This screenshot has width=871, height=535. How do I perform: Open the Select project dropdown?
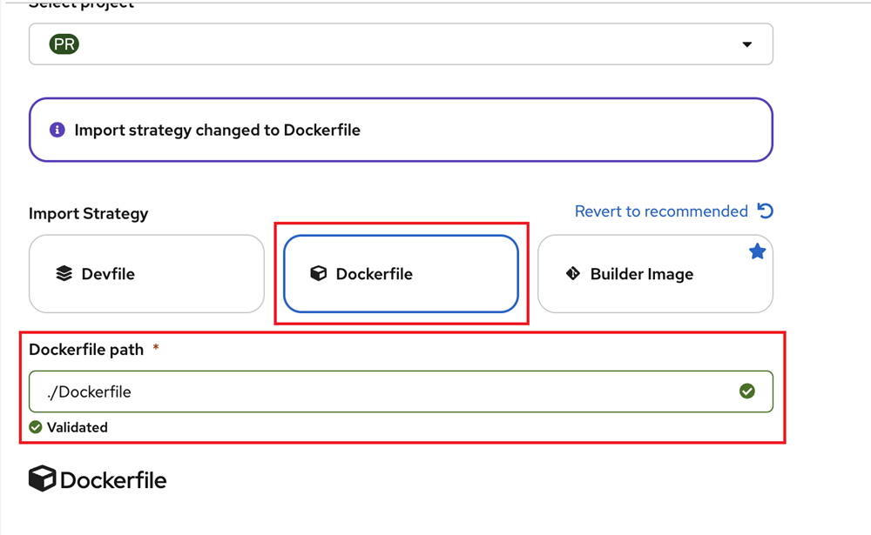(x=401, y=43)
